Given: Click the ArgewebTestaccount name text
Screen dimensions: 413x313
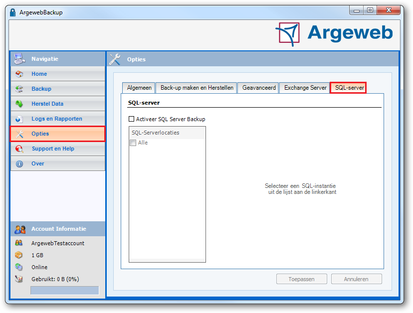Looking at the screenshot, I should point(58,243).
